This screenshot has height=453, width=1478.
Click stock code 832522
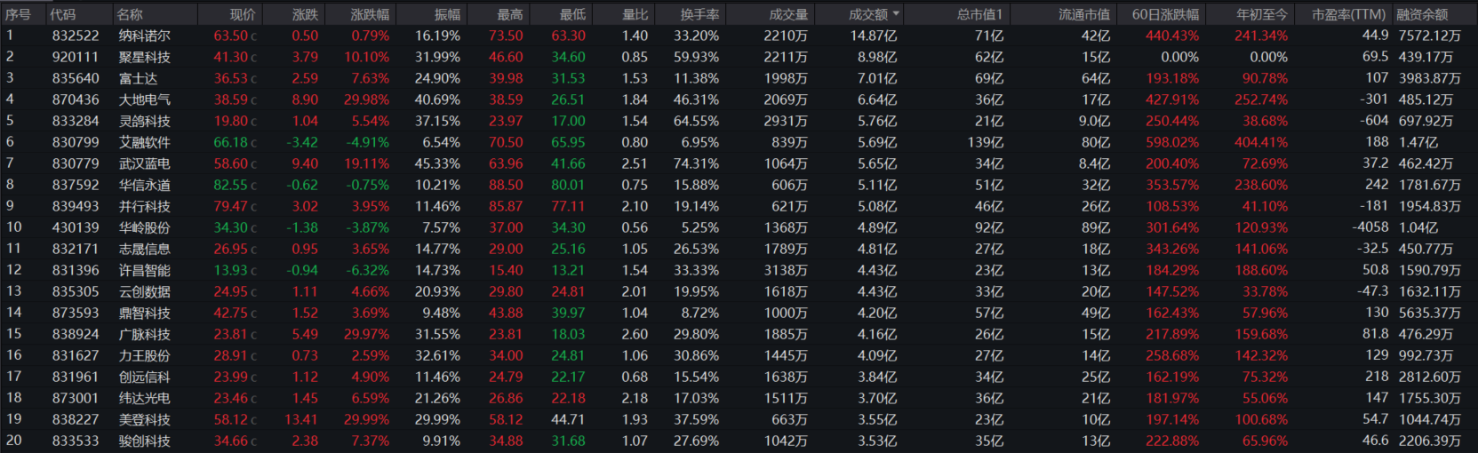click(x=76, y=36)
